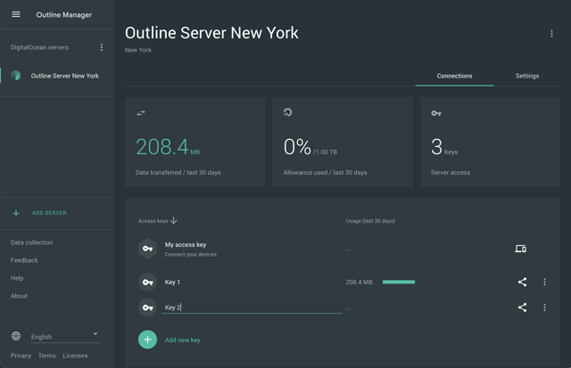
Task: Click the allowance used circular icon
Action: tap(287, 112)
